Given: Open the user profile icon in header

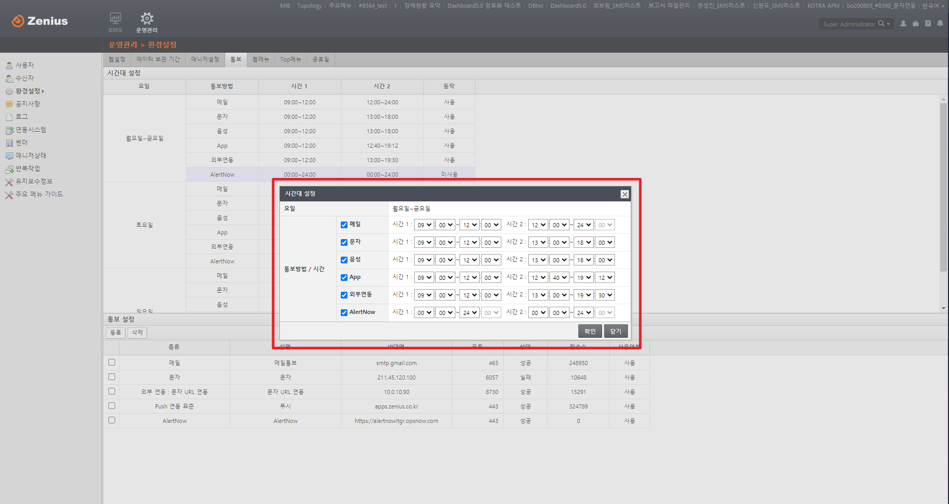Looking at the screenshot, I should [903, 24].
